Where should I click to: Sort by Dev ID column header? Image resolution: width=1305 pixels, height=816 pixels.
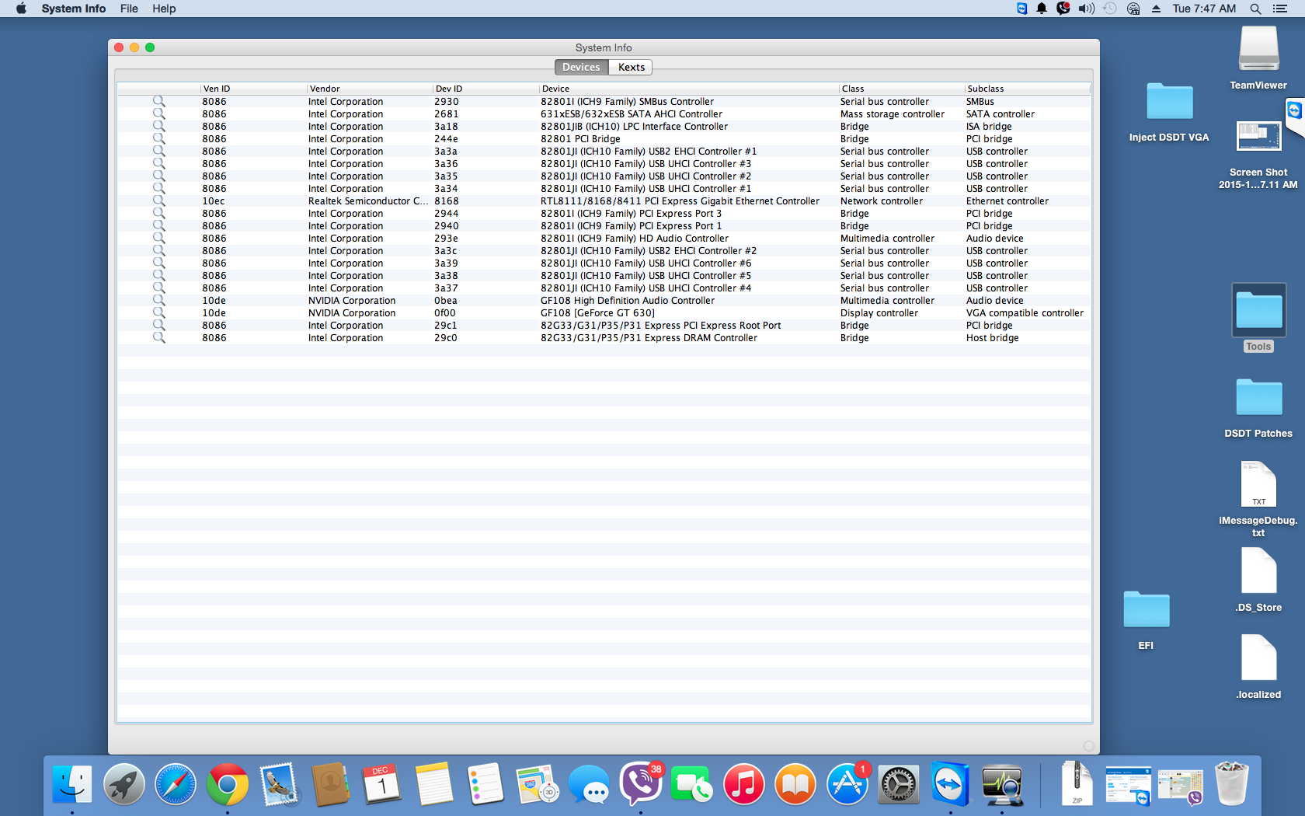[486, 89]
